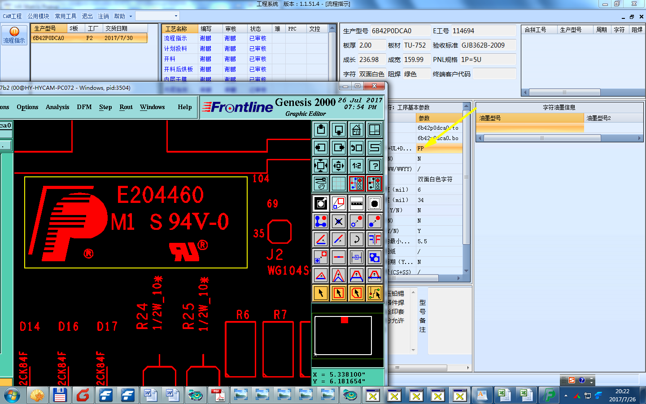
Task: Click the overlapping blue shapes icon
Action: coord(375,257)
